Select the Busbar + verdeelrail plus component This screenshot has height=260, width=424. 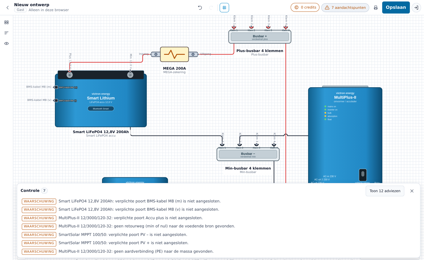tap(260, 37)
